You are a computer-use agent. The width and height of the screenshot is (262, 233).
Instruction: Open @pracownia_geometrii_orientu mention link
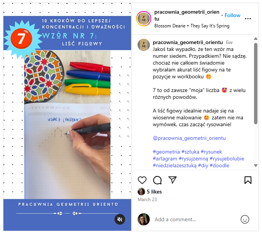coord(189,138)
